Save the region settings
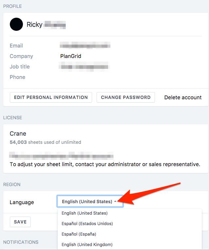Viewport: 209px width, 250px height. tap(20, 222)
